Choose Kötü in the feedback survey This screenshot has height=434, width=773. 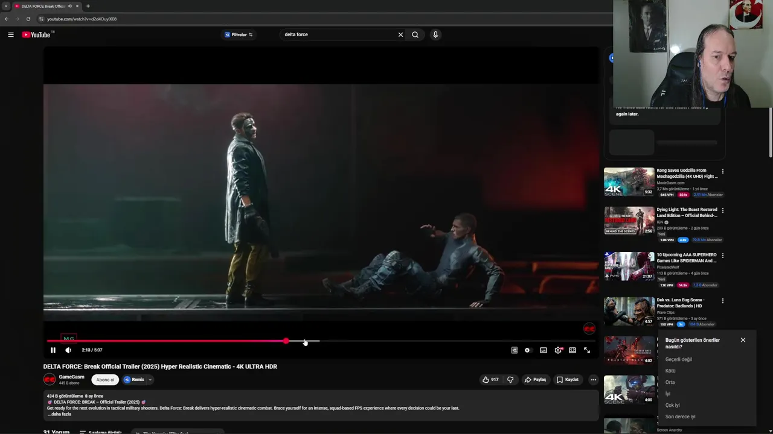[670, 371]
